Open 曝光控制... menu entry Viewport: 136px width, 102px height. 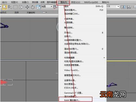click(83, 28)
